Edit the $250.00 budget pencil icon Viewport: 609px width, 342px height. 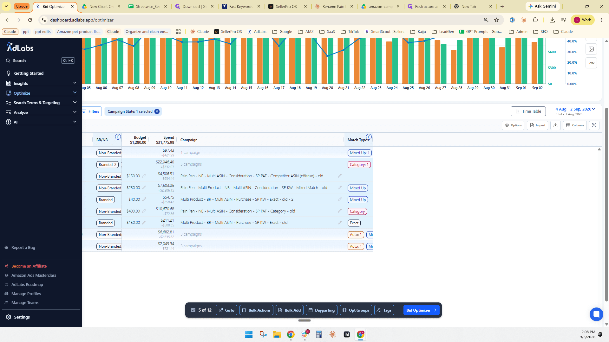(x=144, y=187)
